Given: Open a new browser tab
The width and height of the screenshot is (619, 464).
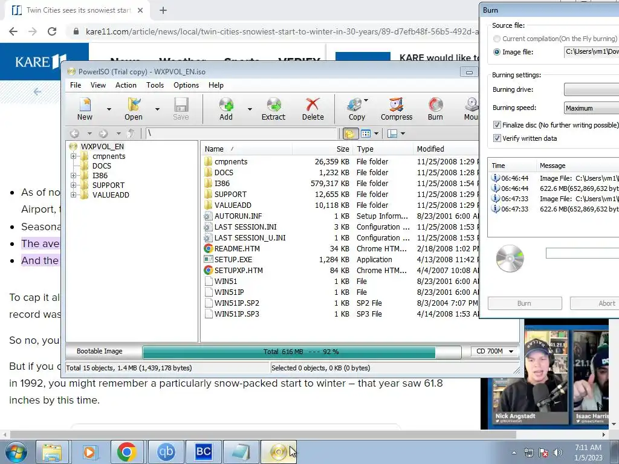Looking at the screenshot, I should click(x=163, y=10).
